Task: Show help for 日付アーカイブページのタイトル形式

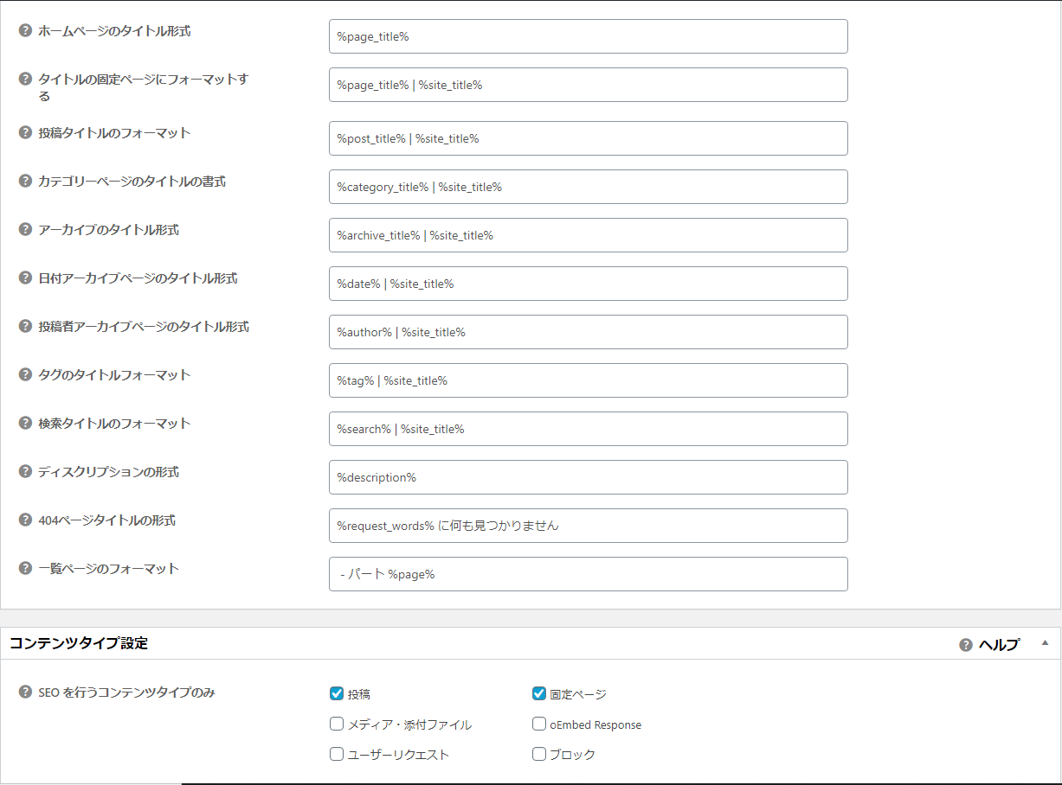Action: tap(25, 278)
